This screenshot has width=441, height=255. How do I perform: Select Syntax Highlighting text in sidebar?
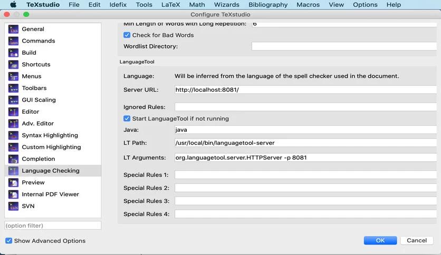[50, 135]
